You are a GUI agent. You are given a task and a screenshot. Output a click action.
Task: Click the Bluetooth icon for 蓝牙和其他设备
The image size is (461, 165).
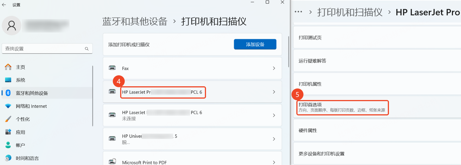8,93
